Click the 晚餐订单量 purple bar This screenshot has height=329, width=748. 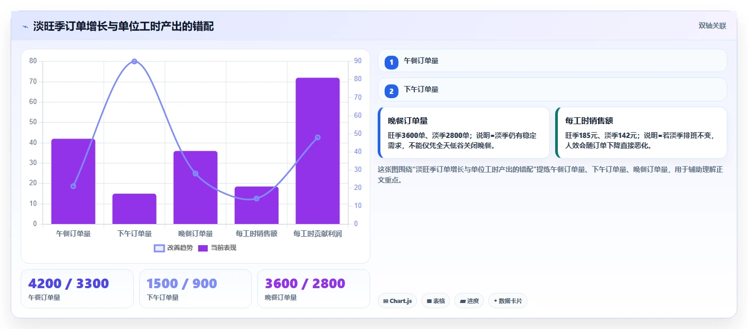195,187
